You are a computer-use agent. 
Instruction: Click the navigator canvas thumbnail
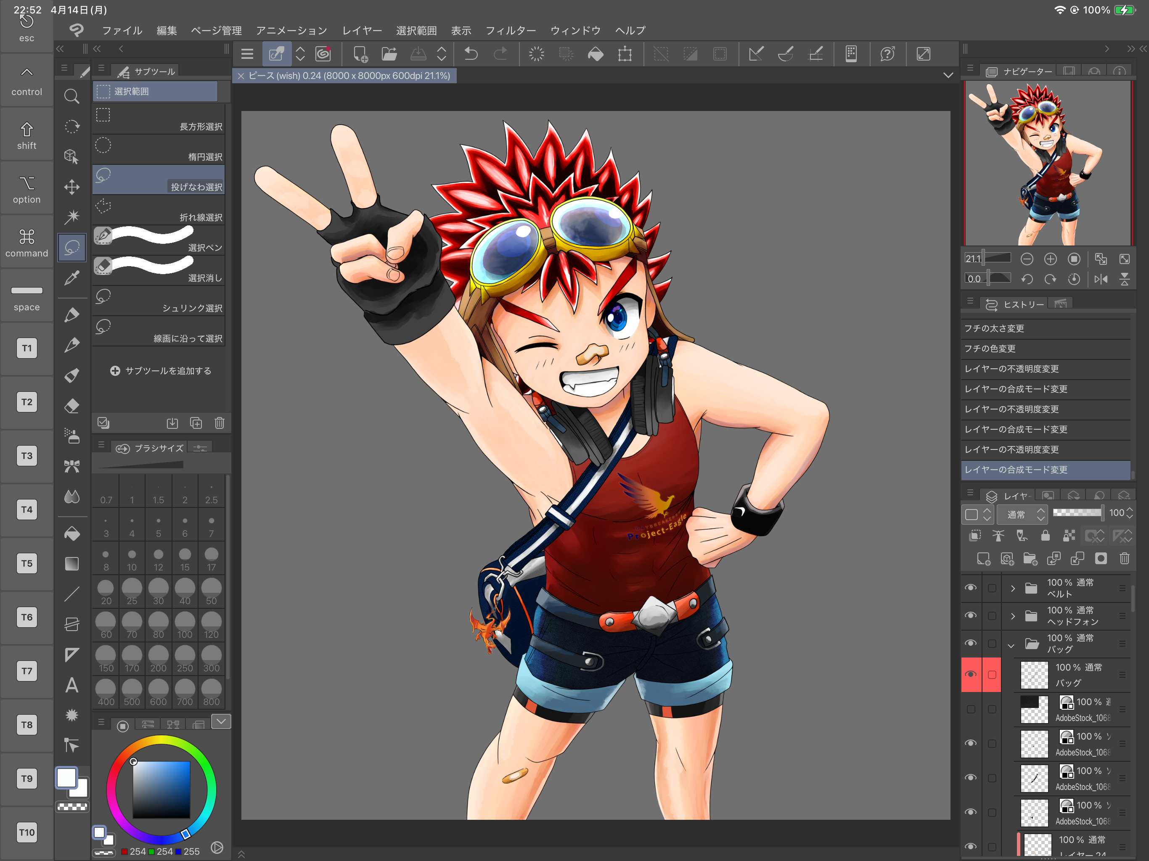[1048, 163]
